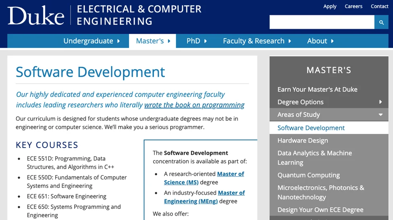Image resolution: width=393 pixels, height=220 pixels.
Task: Click into the site search field
Action: (322, 22)
